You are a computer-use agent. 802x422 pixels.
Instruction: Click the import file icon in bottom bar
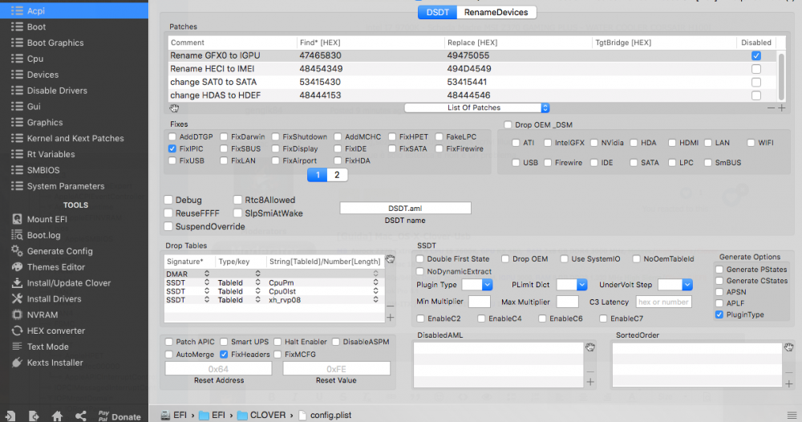pyautogui.click(x=10, y=416)
